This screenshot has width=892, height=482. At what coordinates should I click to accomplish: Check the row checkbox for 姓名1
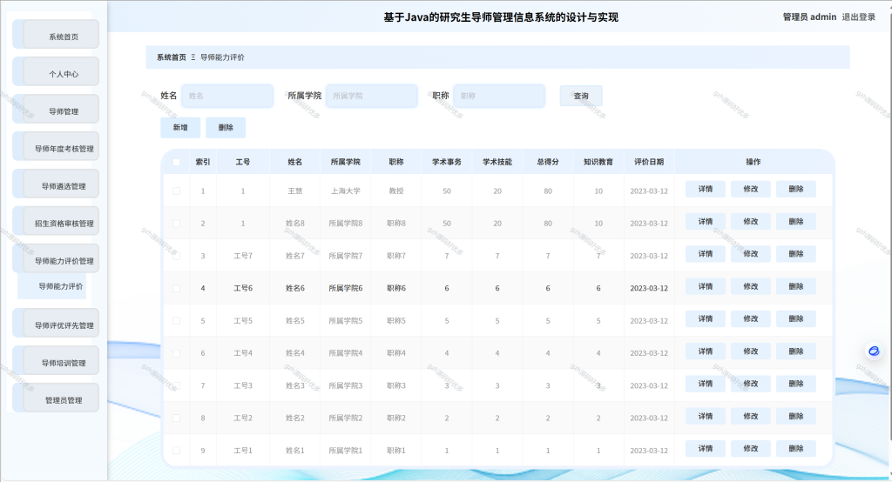click(x=176, y=450)
